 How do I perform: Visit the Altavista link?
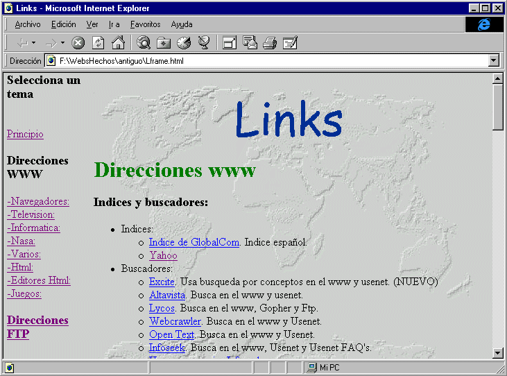click(167, 295)
